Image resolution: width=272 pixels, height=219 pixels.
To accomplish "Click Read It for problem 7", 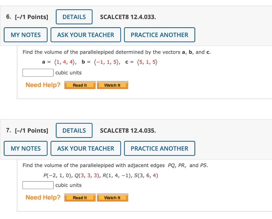I will click(x=80, y=197).
